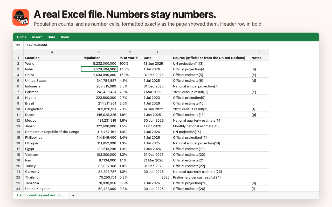Screen dimensions: 332x207
Task: Select row 24 header number
Action: coord(18,189)
